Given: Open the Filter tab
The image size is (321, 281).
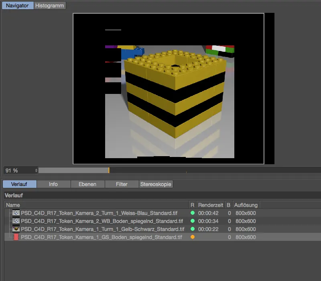Looking at the screenshot, I should pos(122,184).
